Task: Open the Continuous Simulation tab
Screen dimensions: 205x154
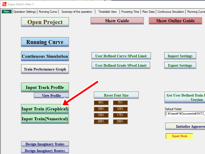Action: 171,12
